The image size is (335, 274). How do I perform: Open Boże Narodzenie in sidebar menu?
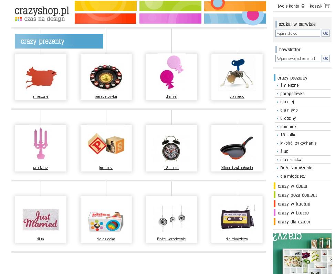(x=296, y=168)
